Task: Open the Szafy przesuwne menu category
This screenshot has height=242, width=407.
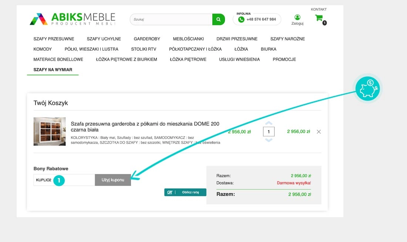Action: pyautogui.click(x=54, y=39)
